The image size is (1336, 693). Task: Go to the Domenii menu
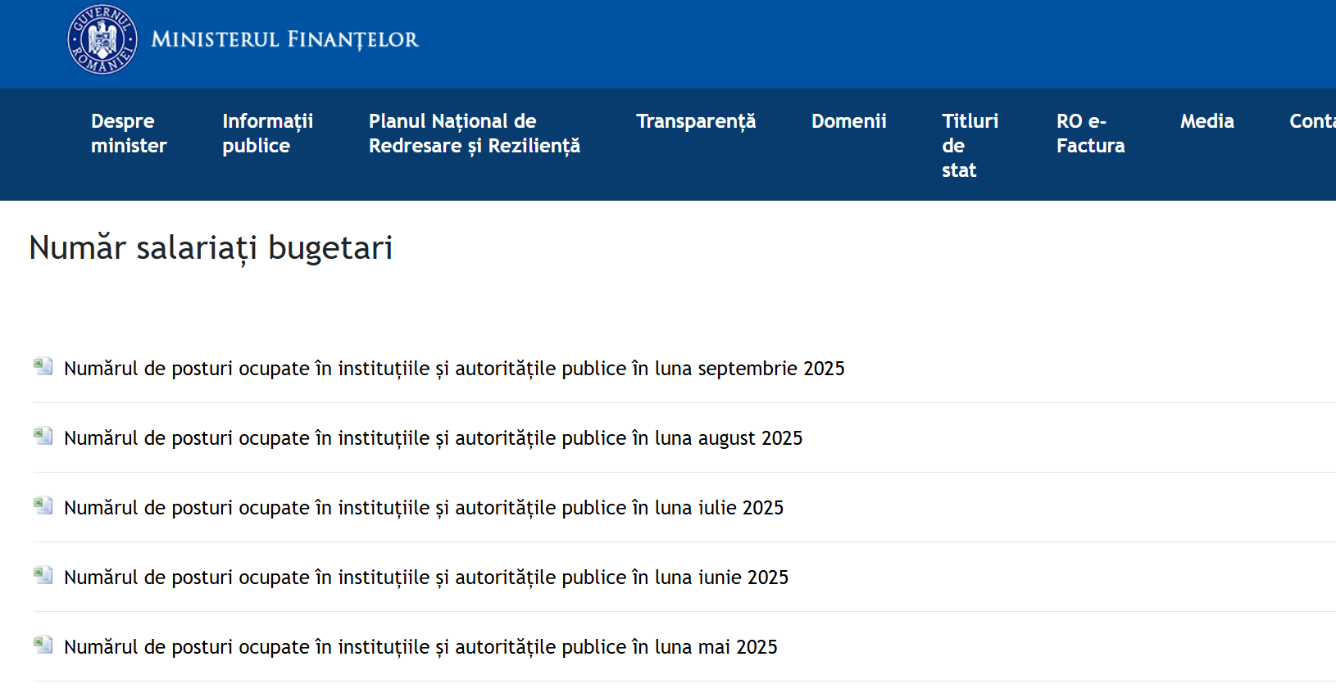coord(848,121)
